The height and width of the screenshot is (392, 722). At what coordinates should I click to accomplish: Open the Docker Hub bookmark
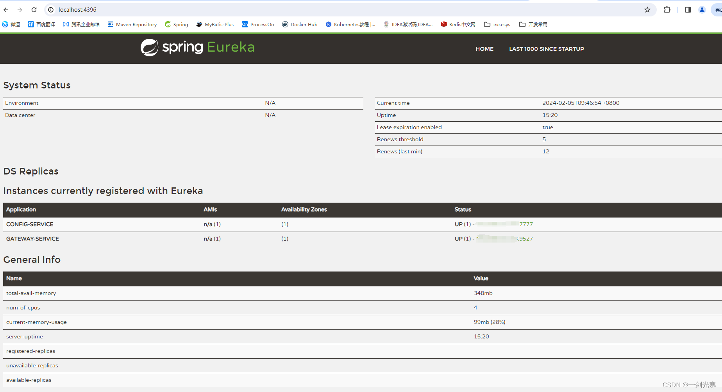click(x=300, y=24)
